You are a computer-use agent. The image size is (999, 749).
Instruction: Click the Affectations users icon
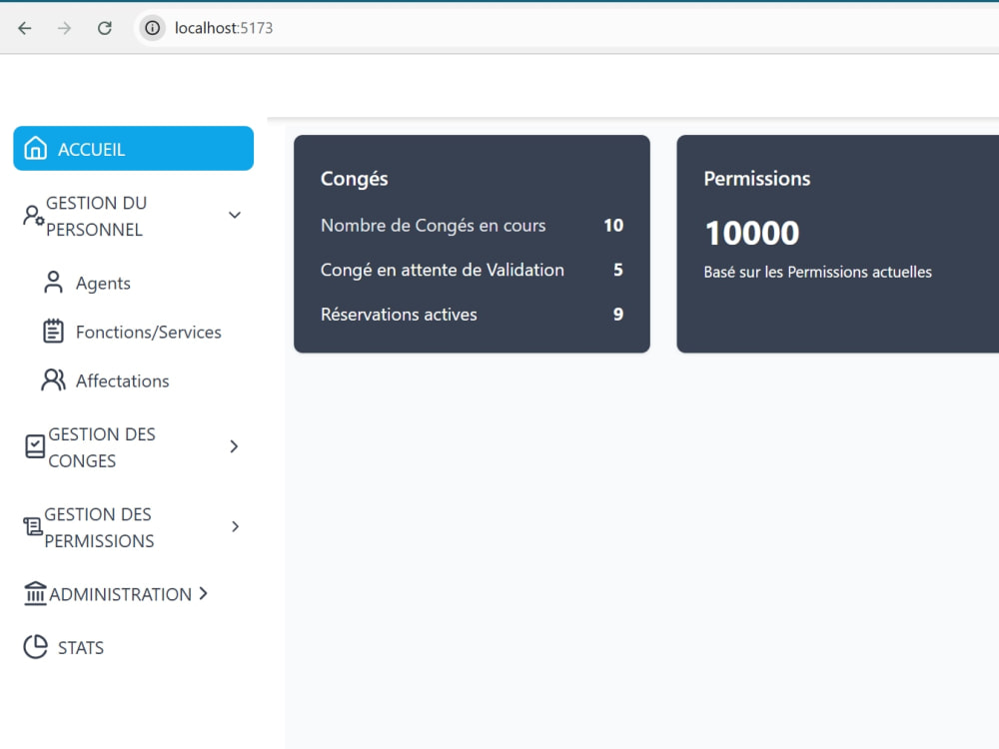point(54,380)
